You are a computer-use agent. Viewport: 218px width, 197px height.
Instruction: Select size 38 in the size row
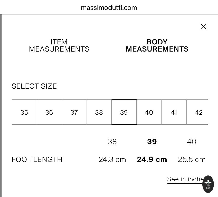99,112
